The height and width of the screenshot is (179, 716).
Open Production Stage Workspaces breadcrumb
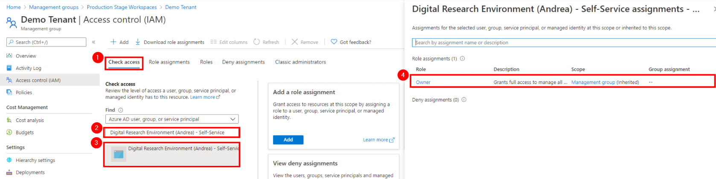[122, 7]
